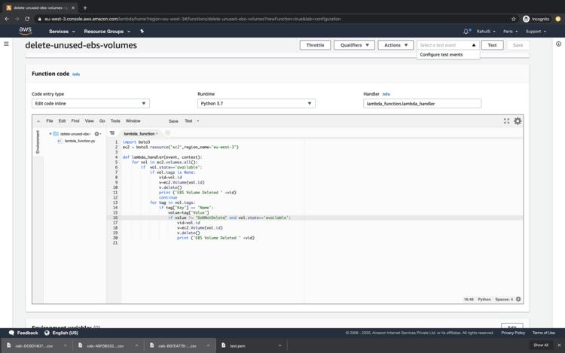
Task: Click the environment tree settings gear
Action: coord(97,134)
